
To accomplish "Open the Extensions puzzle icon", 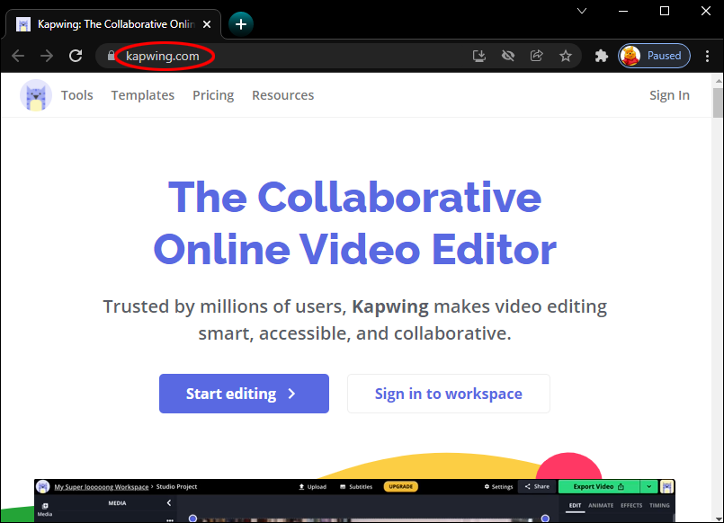I will [x=601, y=56].
